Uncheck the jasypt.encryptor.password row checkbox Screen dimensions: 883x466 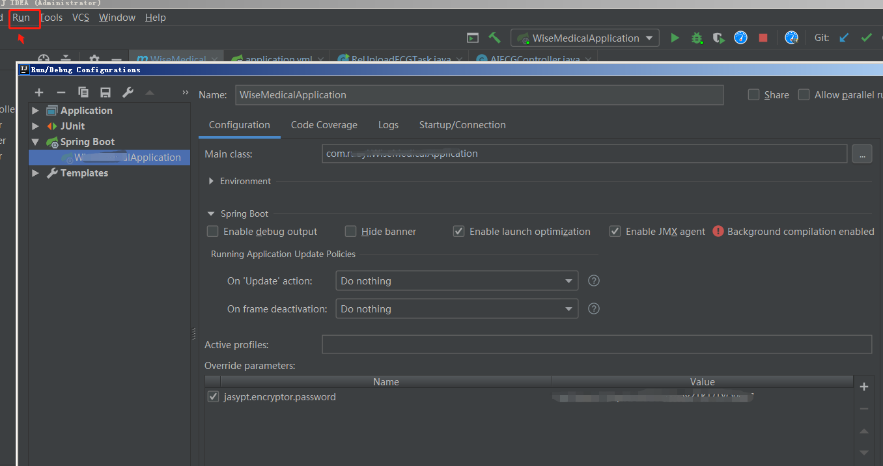click(213, 396)
